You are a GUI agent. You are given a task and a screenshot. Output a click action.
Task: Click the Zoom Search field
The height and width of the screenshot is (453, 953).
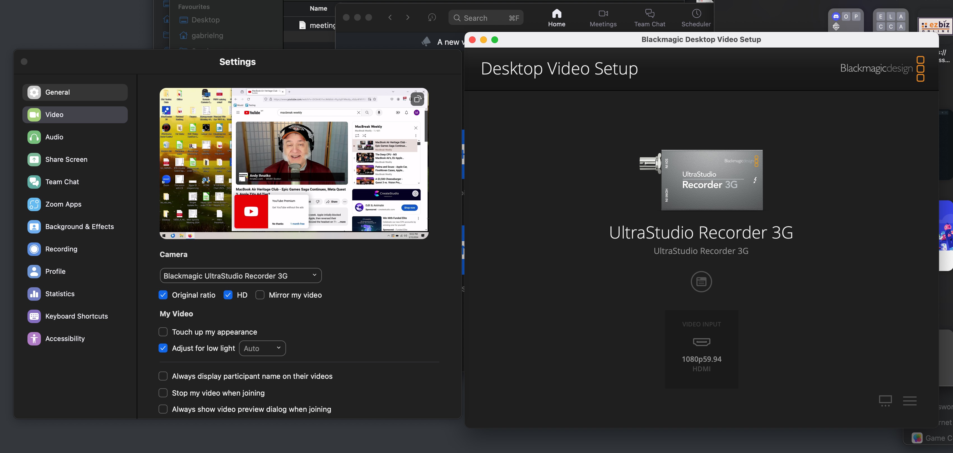click(486, 18)
